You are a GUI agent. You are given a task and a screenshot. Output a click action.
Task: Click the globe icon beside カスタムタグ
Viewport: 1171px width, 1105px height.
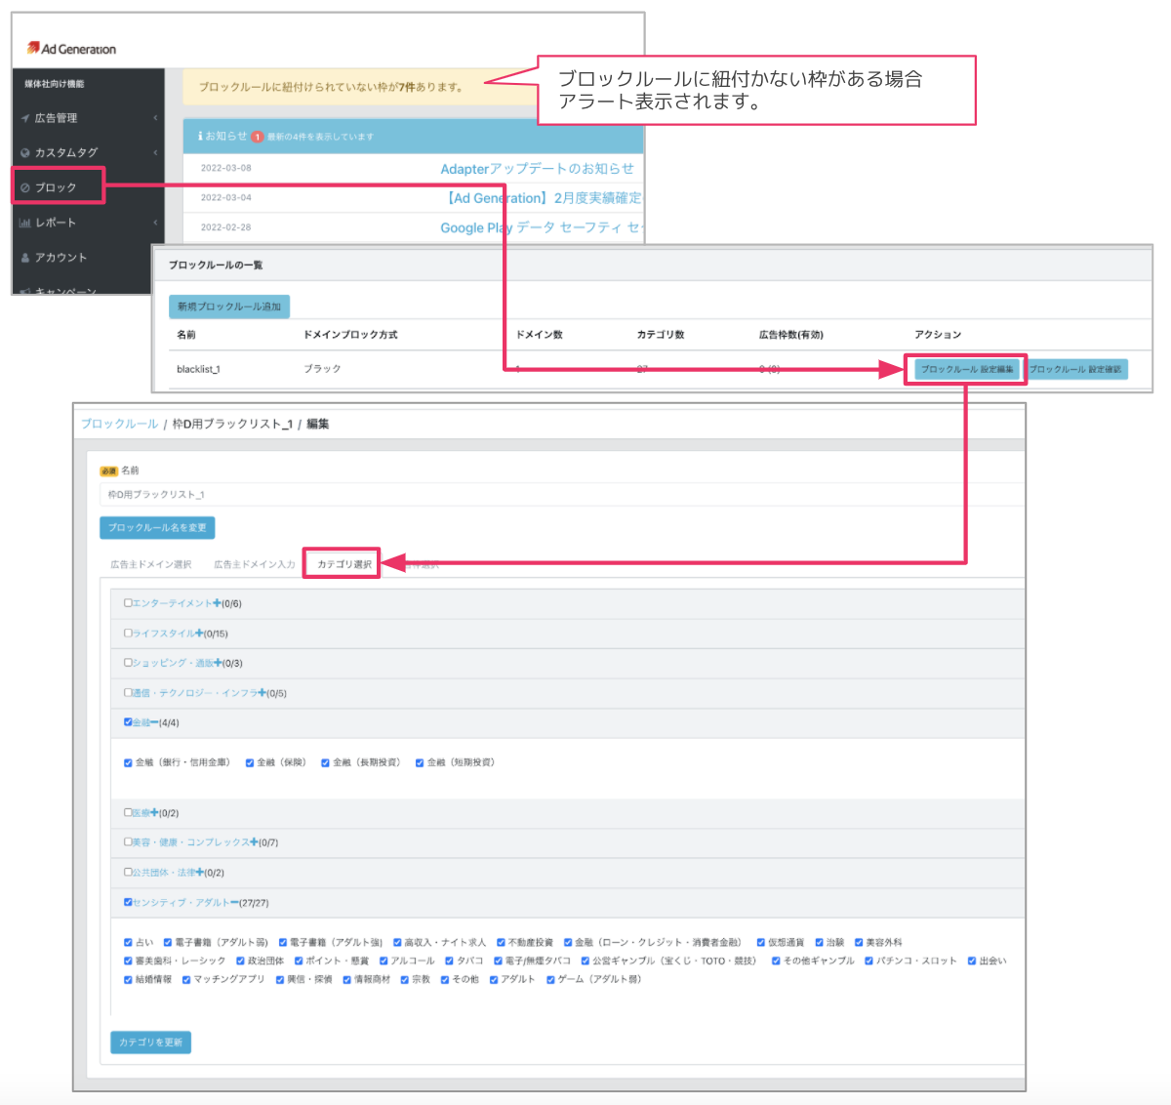click(25, 153)
